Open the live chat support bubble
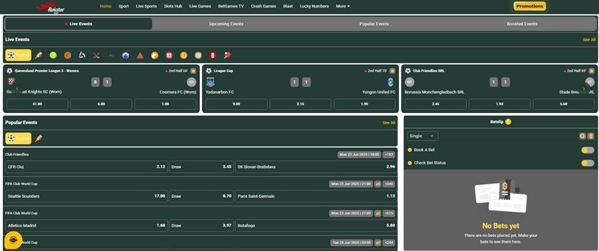 [x=13, y=241]
